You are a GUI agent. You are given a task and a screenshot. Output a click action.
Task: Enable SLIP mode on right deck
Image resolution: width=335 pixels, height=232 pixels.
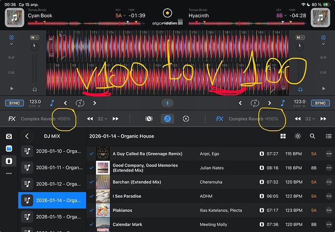pyautogui.click(x=323, y=58)
